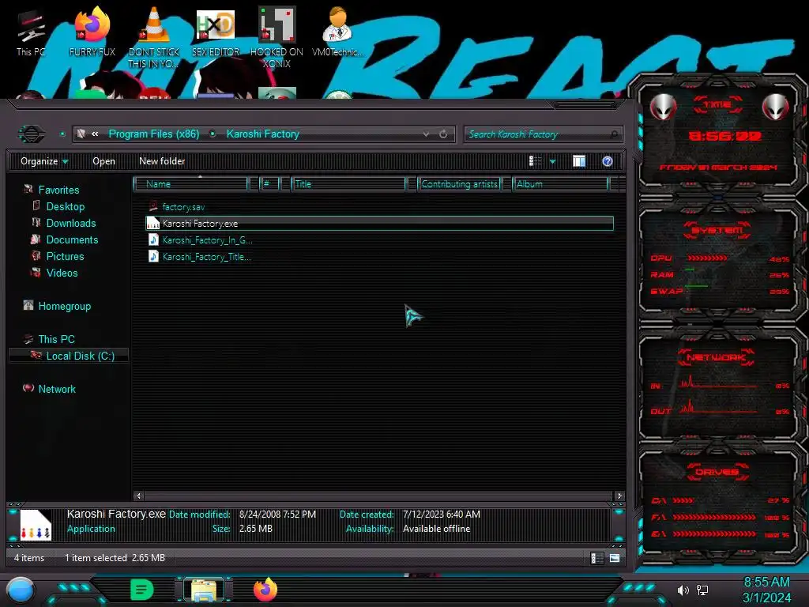Viewport: 809px width, 607px height.
Task: Click the CPU usage bar in SYSTEM gadget
Action: click(707, 258)
